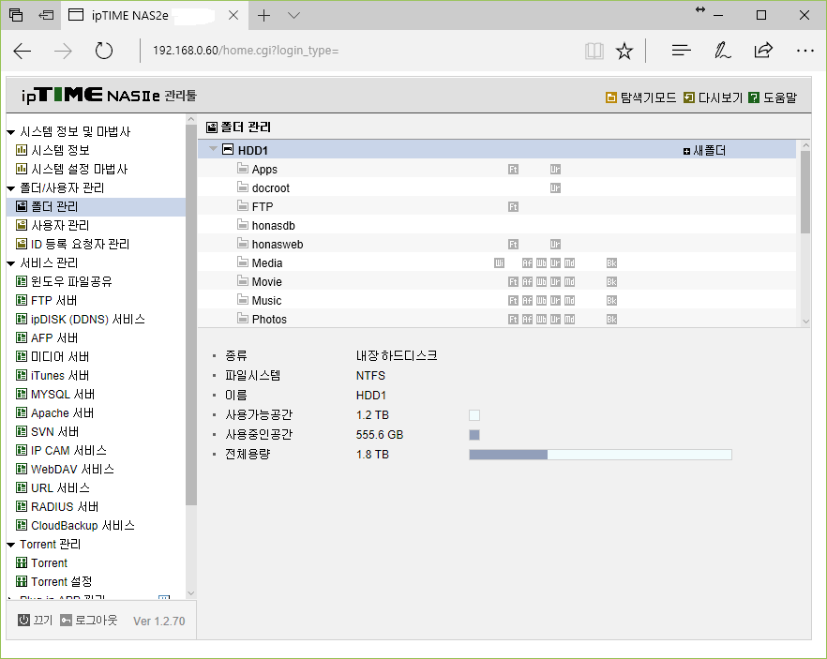Click the Bk badge on Photos row
The height and width of the screenshot is (659, 827).
pos(611,320)
